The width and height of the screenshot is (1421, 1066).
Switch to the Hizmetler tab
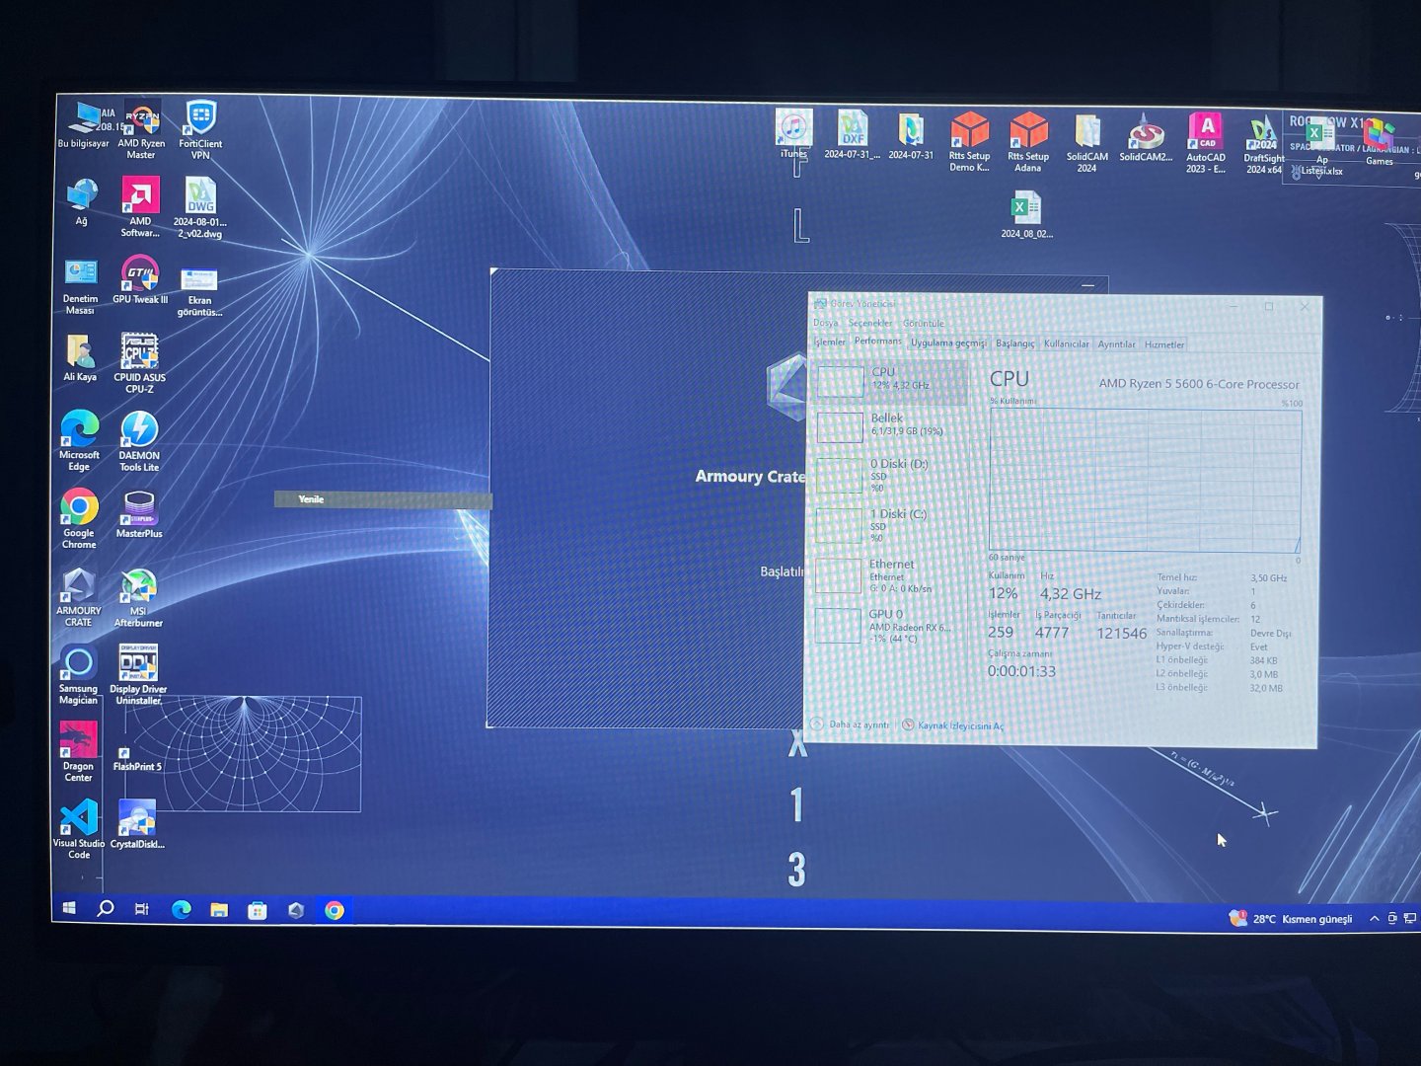click(x=1164, y=344)
